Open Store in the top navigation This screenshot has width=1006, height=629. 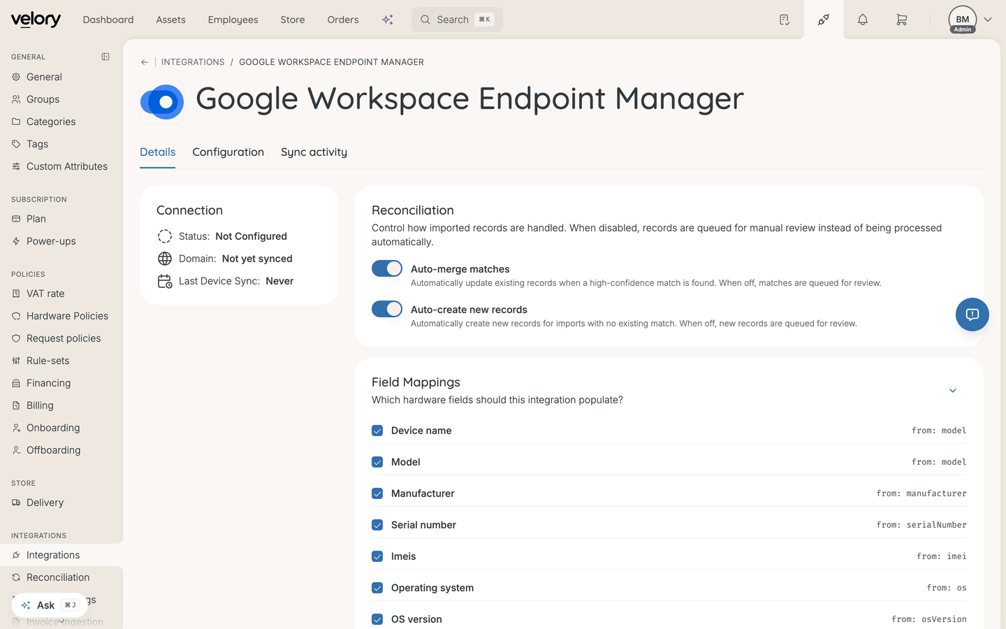pos(293,20)
